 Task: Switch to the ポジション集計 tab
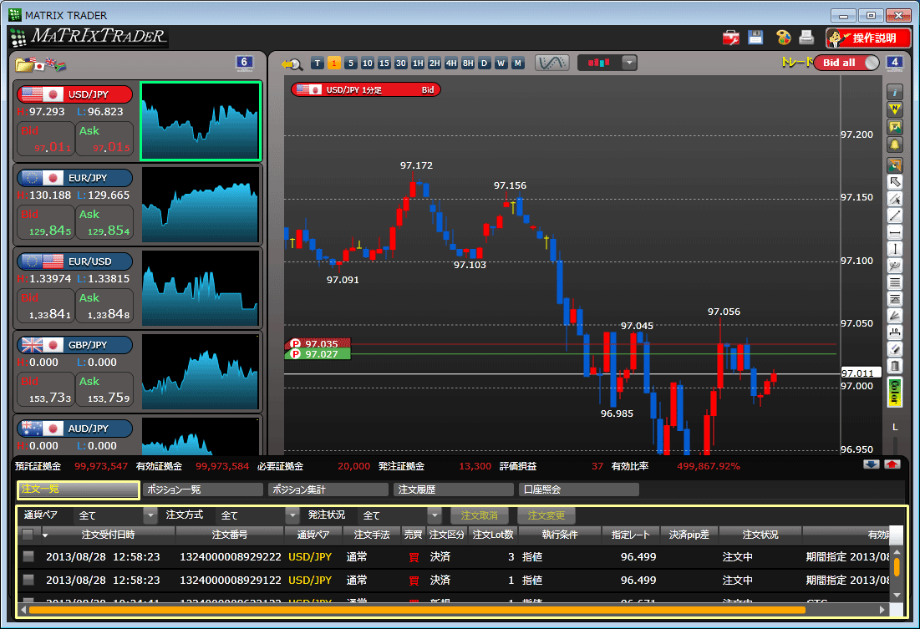click(328, 490)
